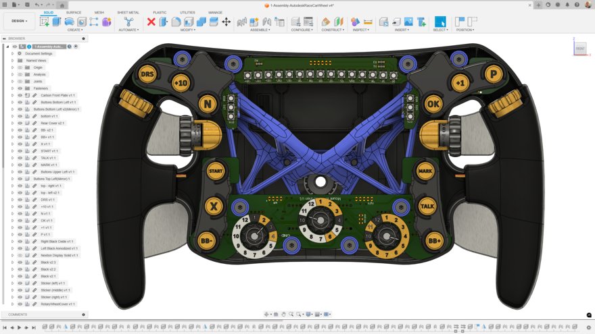The image size is (595, 334).
Task: Select the Measure ruler tool in Inspect
Action: click(x=368, y=22)
